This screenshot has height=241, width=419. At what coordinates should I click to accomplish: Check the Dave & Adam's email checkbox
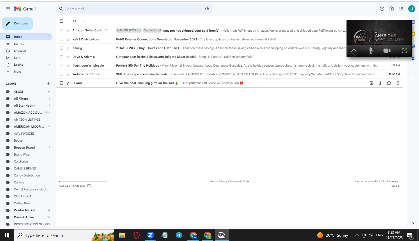[61, 57]
